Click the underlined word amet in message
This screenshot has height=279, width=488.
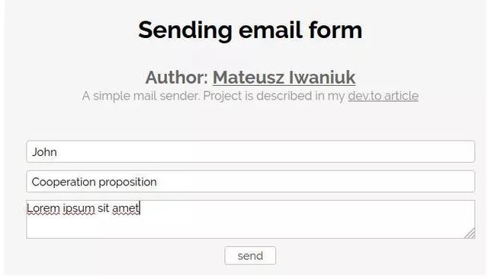click(x=126, y=208)
